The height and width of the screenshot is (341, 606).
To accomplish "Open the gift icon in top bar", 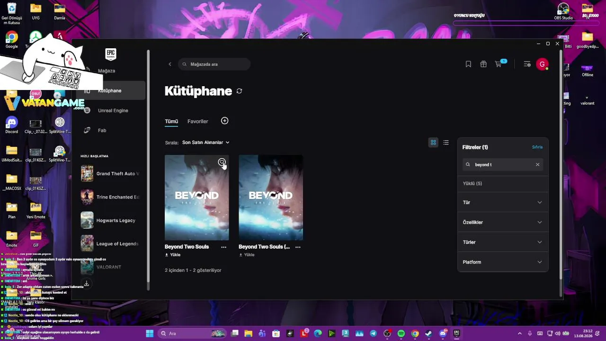I will (x=483, y=64).
